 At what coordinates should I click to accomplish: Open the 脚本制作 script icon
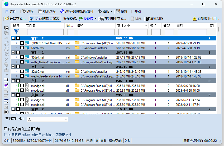tap(147, 19)
